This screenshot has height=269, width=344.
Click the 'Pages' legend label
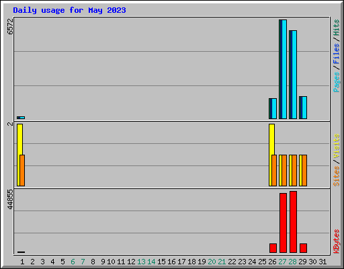[x=336, y=82]
